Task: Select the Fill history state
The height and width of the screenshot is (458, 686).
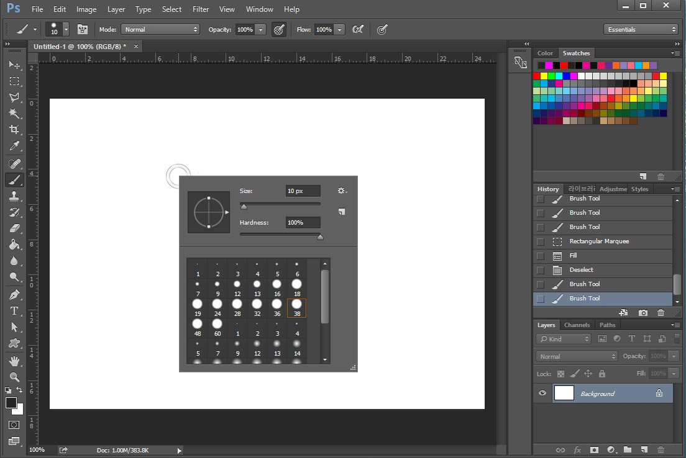Action: [603, 255]
